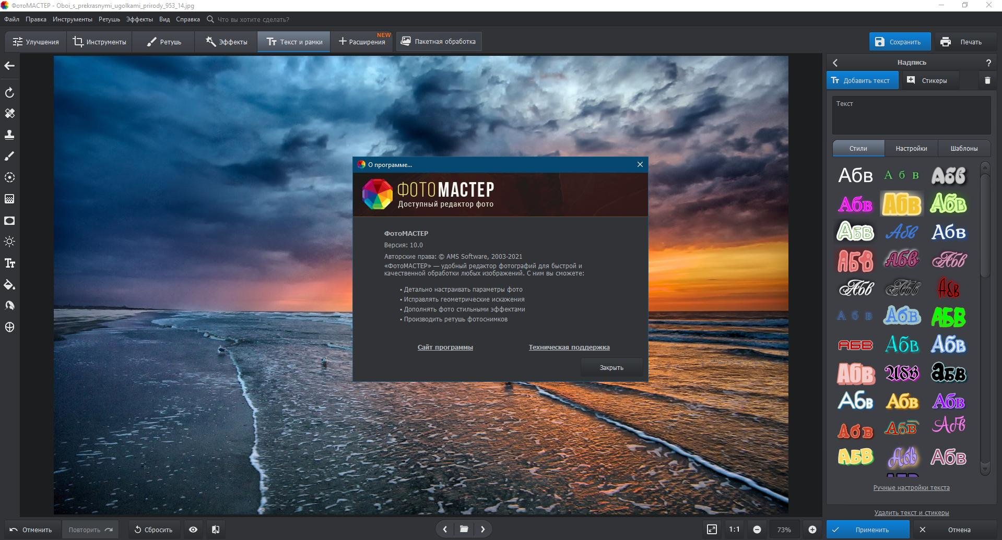The height and width of the screenshot is (540, 1002).
Task: Pick the clone stamp tool
Action: click(x=9, y=135)
